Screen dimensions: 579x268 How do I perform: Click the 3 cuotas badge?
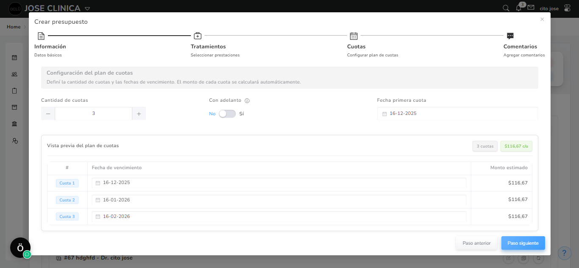485,146
